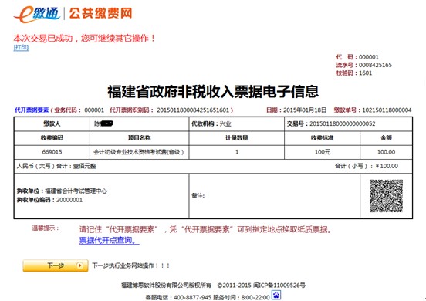Click the 公共缴费网 site title
This screenshot has width=426, height=301.
pos(100,13)
